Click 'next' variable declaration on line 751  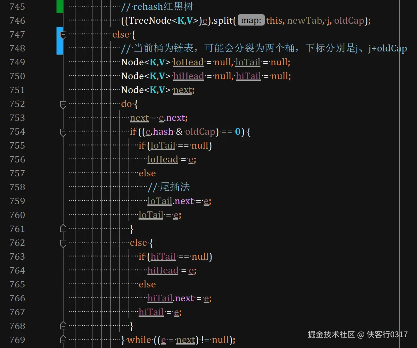click(x=182, y=90)
